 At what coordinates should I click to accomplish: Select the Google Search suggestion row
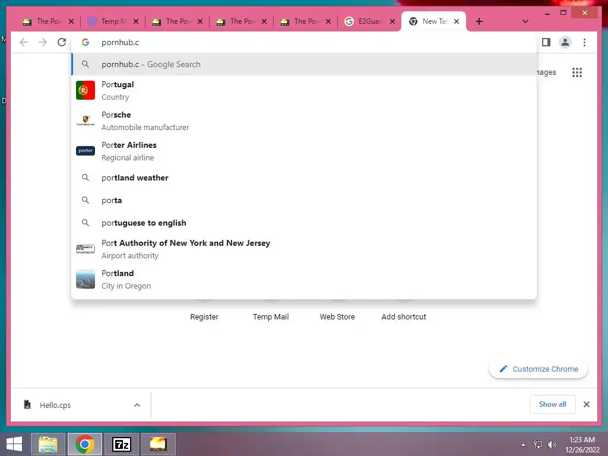pos(304,64)
